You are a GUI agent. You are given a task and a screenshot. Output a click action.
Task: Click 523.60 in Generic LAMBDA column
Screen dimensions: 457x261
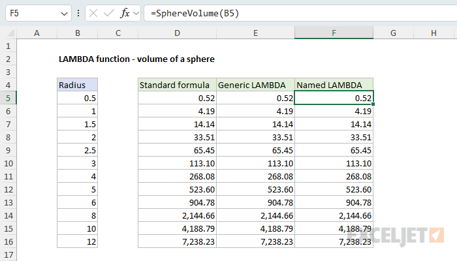click(x=256, y=190)
